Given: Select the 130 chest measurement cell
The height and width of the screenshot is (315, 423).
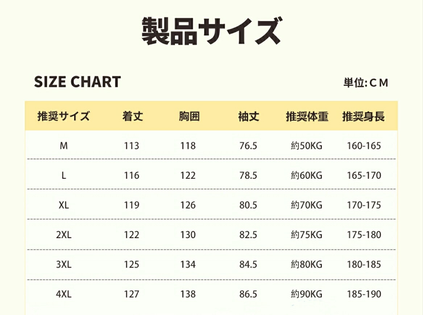Looking at the screenshot, I should click(x=188, y=235).
